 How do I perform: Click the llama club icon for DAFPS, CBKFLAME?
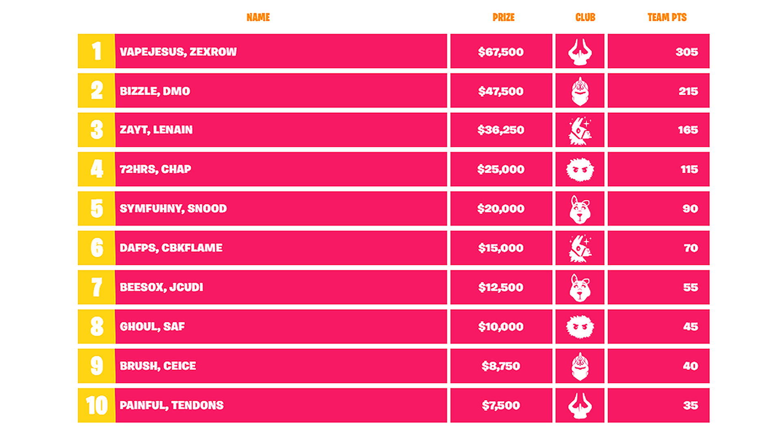pyautogui.click(x=580, y=248)
